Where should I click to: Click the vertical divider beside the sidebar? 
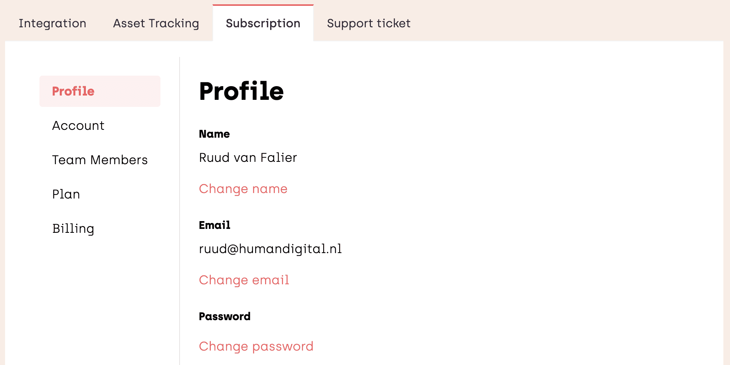click(x=180, y=211)
